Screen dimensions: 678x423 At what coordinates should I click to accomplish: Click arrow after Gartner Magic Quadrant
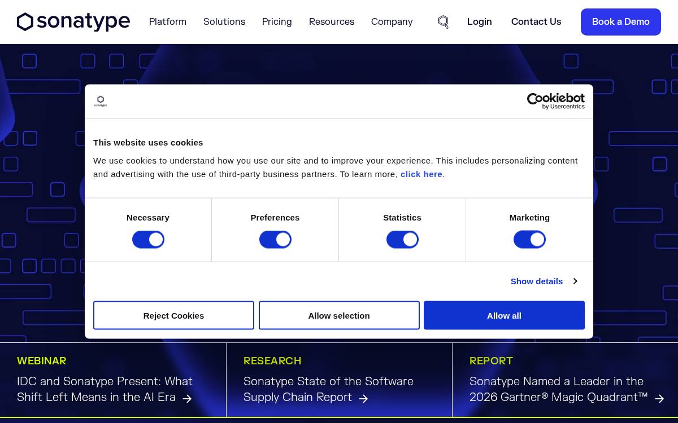659,399
